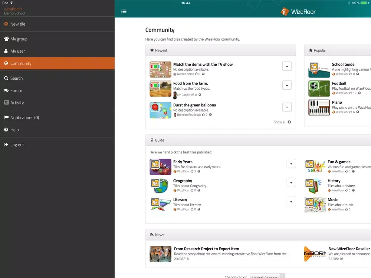
Task: Click the Football tile thumbnail
Action: [319, 89]
